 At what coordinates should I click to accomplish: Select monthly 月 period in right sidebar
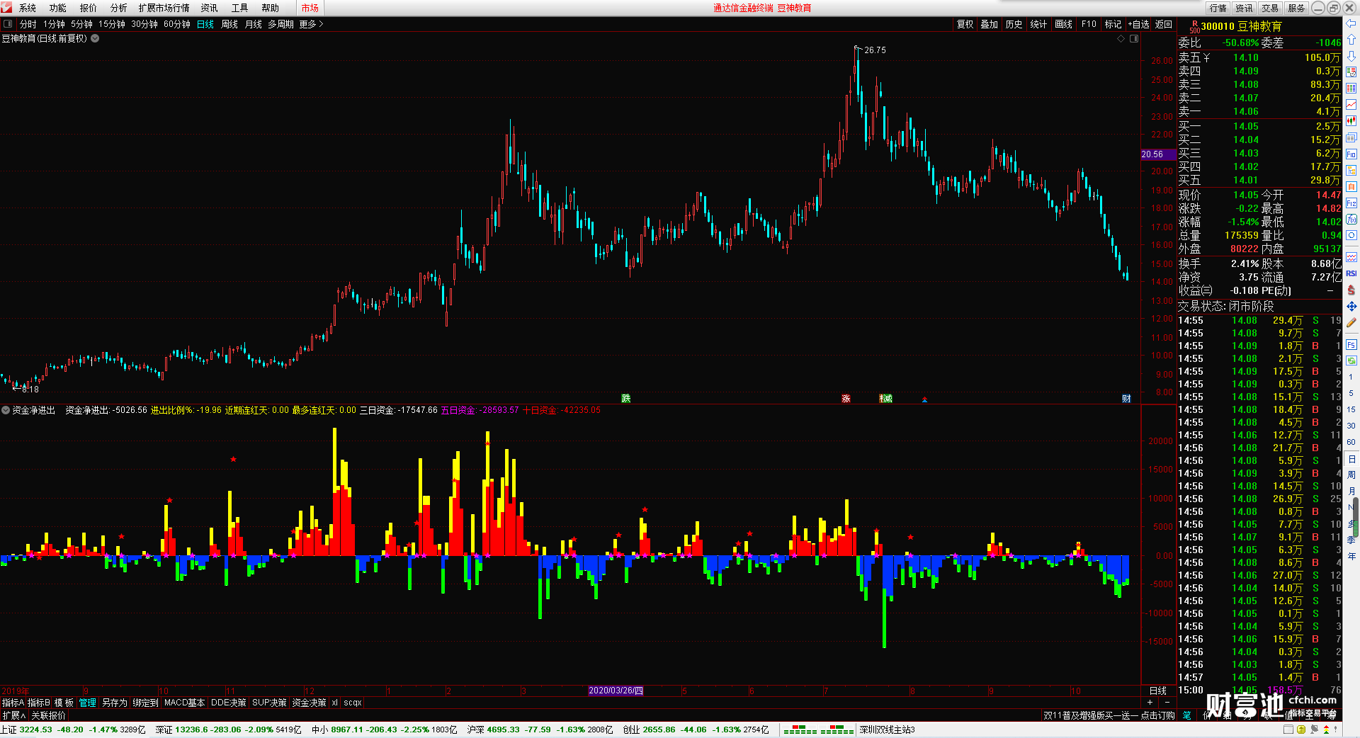pyautogui.click(x=1351, y=491)
